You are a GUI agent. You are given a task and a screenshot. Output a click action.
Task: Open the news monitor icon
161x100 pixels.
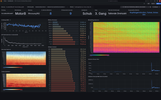[157, 1]
